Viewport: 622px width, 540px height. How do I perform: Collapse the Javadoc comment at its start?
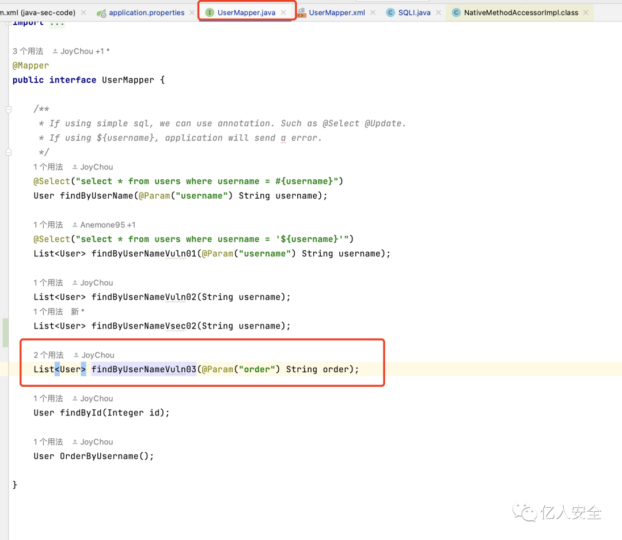pos(8,109)
